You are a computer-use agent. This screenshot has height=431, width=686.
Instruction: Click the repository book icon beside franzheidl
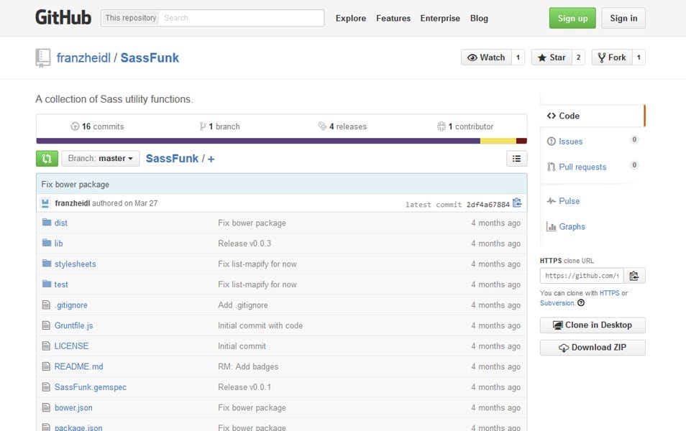tap(43, 57)
